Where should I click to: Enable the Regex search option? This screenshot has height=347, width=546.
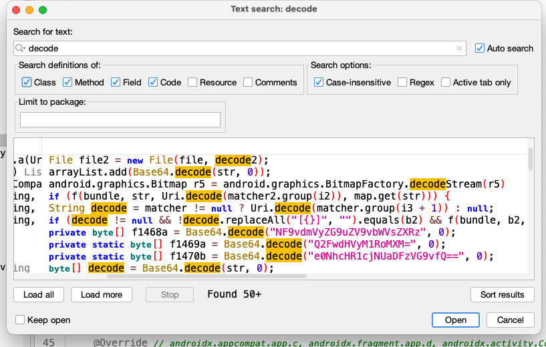(x=402, y=82)
